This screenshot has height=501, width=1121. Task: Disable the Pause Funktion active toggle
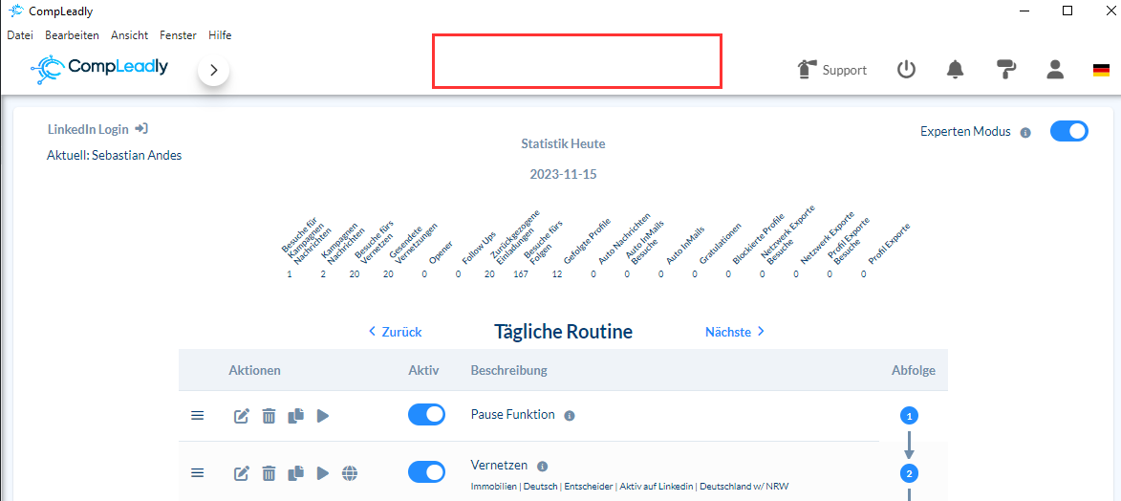click(x=427, y=415)
